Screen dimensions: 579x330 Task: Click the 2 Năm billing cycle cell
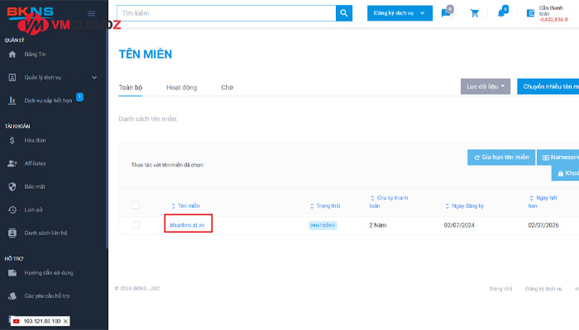pos(377,225)
